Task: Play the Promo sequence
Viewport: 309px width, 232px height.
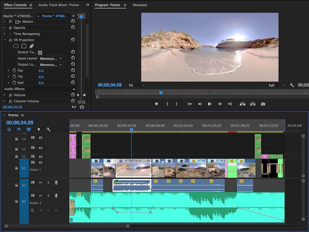Action: click(x=210, y=104)
